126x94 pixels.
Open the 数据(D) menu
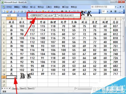click(x=57, y=7)
